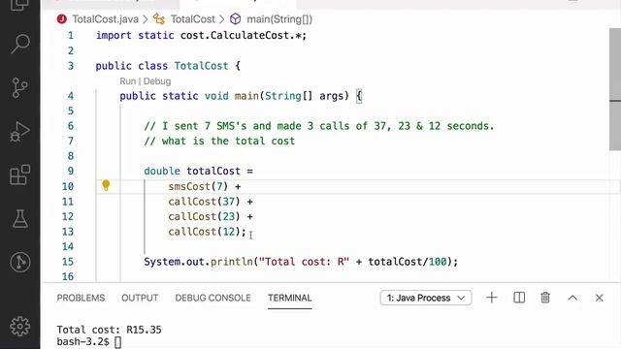
Task: Click 'main' method name on line 4
Action: pyautogui.click(x=246, y=96)
